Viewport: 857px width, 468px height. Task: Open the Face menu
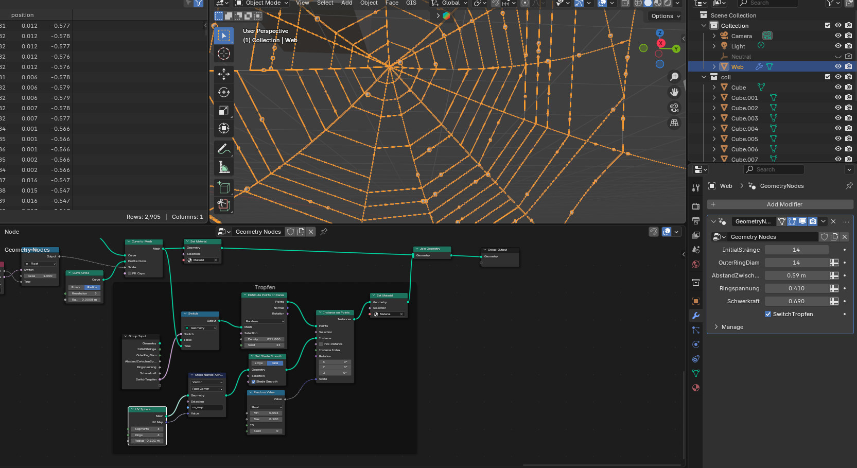click(392, 3)
